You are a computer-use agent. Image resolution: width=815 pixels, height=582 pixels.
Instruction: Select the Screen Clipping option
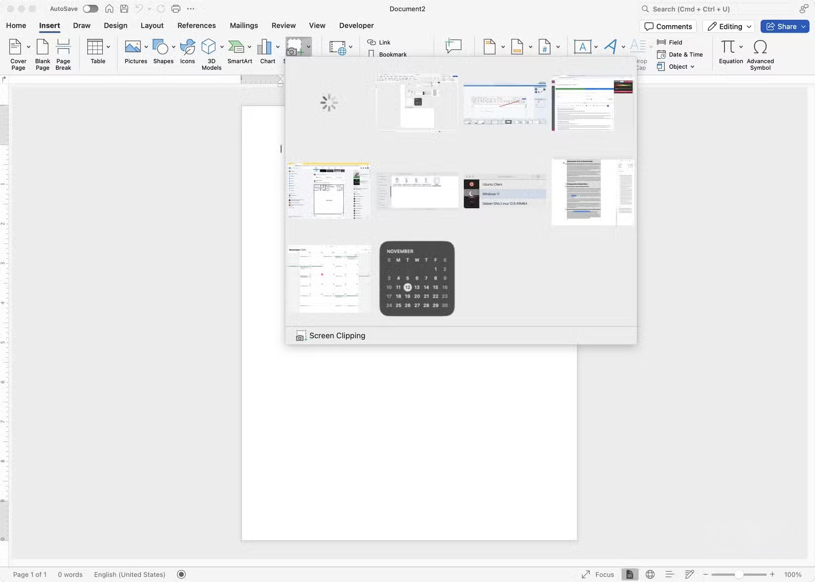pyautogui.click(x=337, y=335)
